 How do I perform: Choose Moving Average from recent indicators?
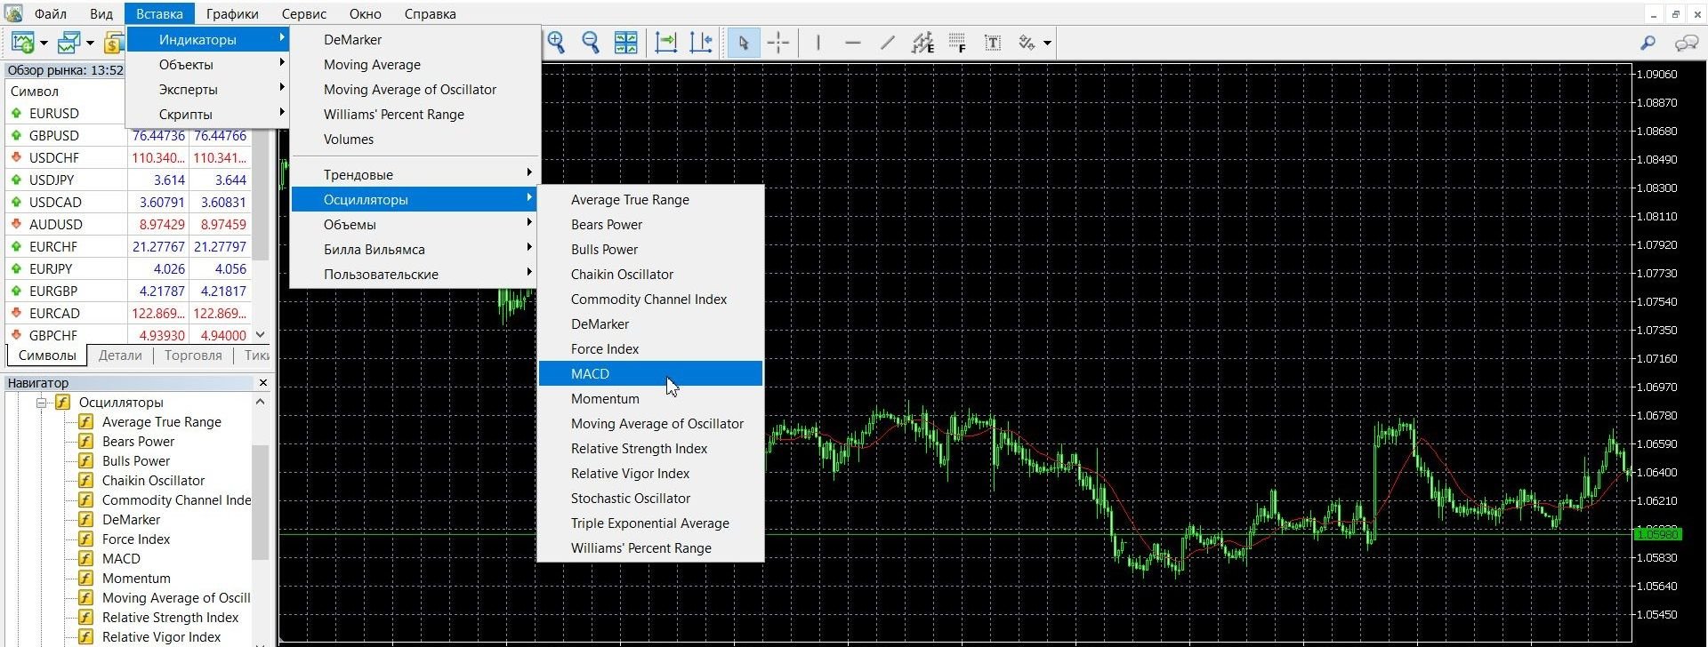(415, 64)
